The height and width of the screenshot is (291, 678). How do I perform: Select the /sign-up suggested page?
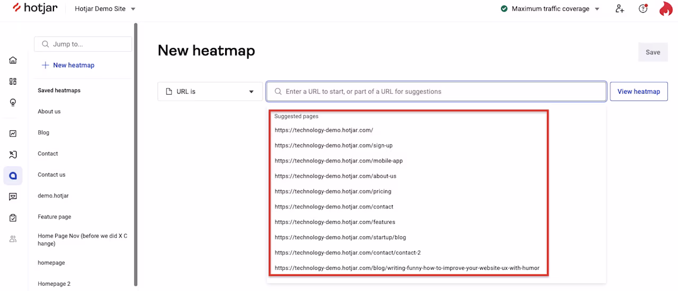334,145
